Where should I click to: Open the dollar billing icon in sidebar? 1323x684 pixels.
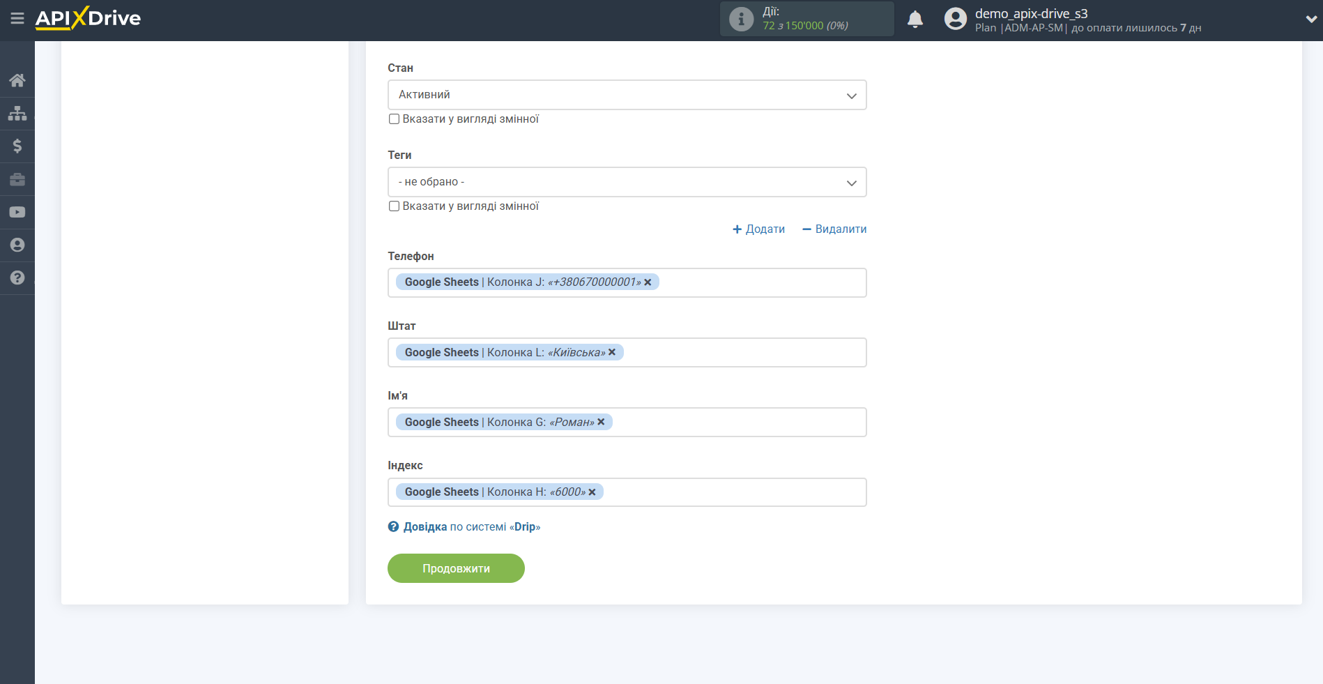[x=17, y=146]
